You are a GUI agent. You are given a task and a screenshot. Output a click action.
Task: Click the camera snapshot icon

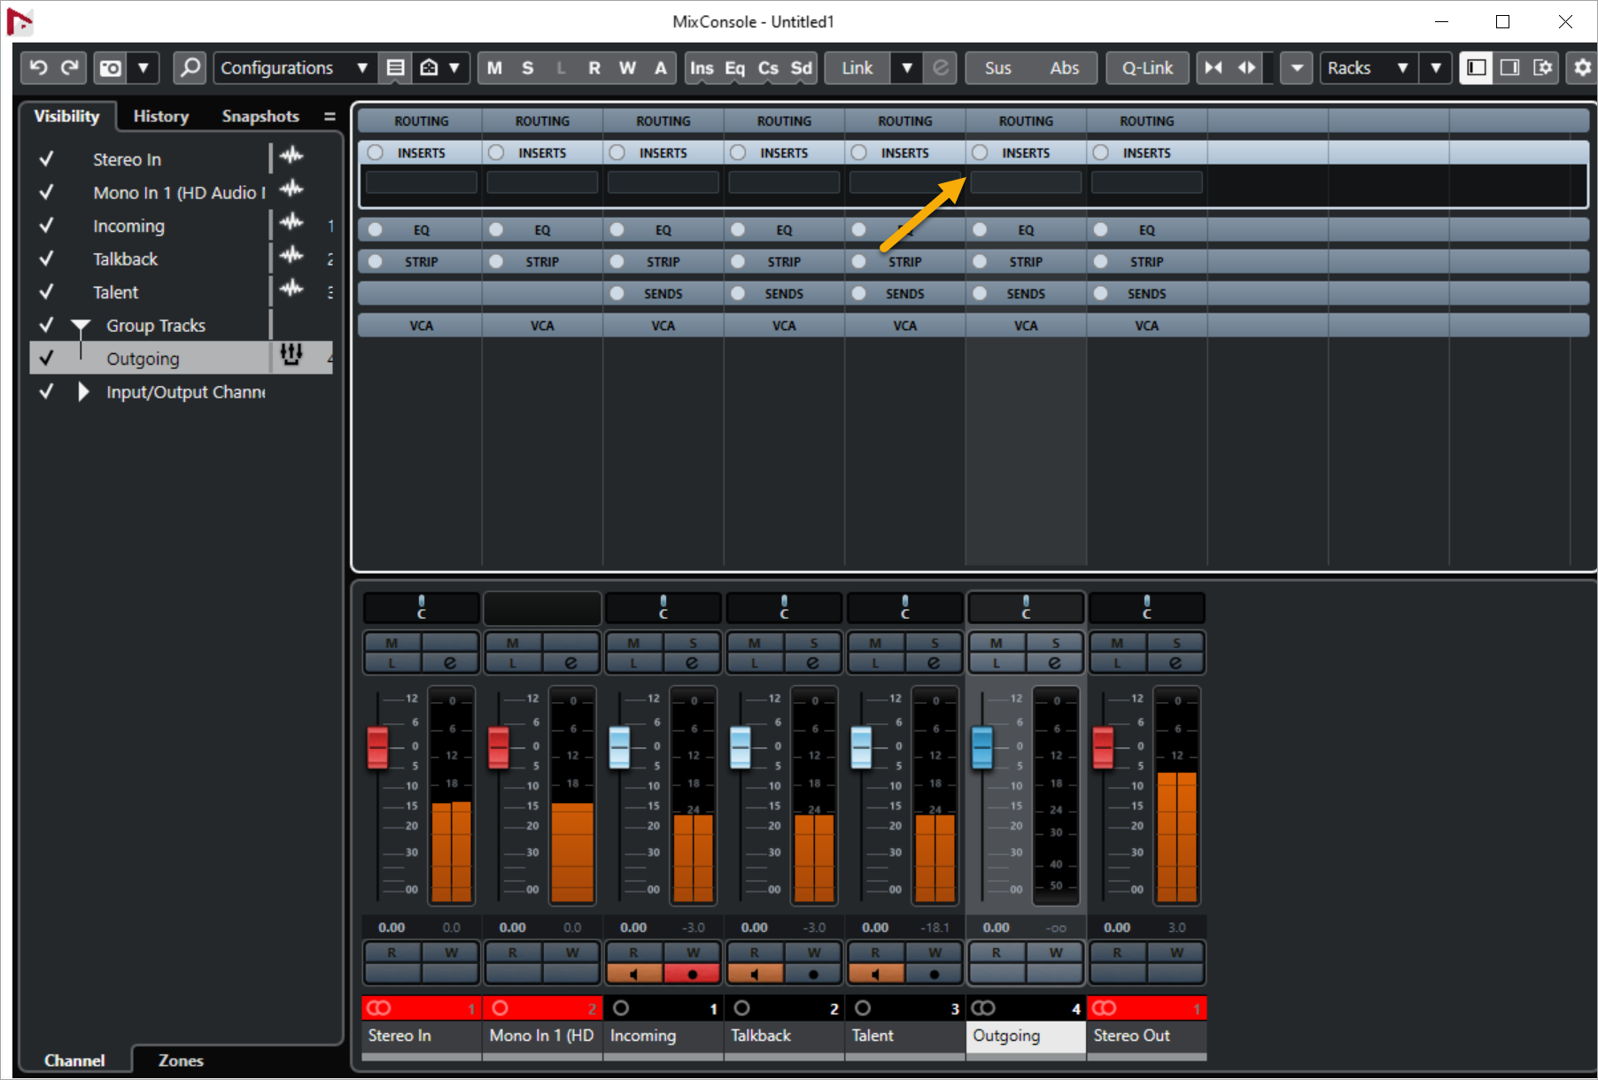[x=111, y=68]
